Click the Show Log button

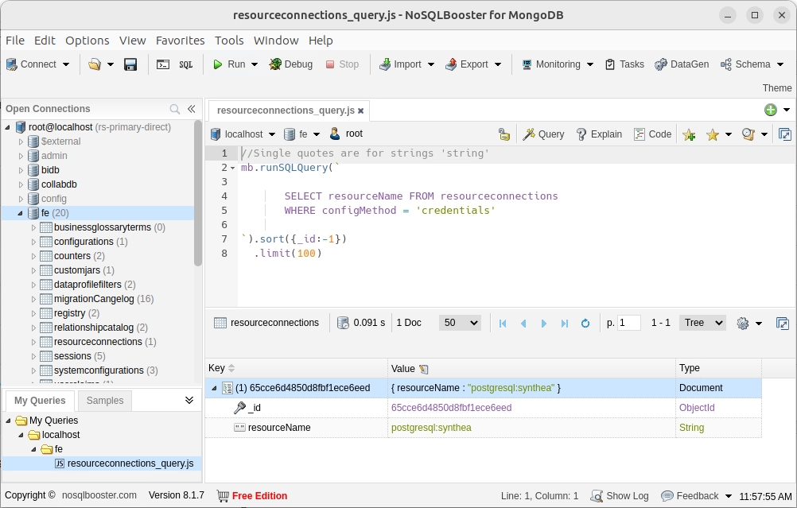[x=619, y=496]
